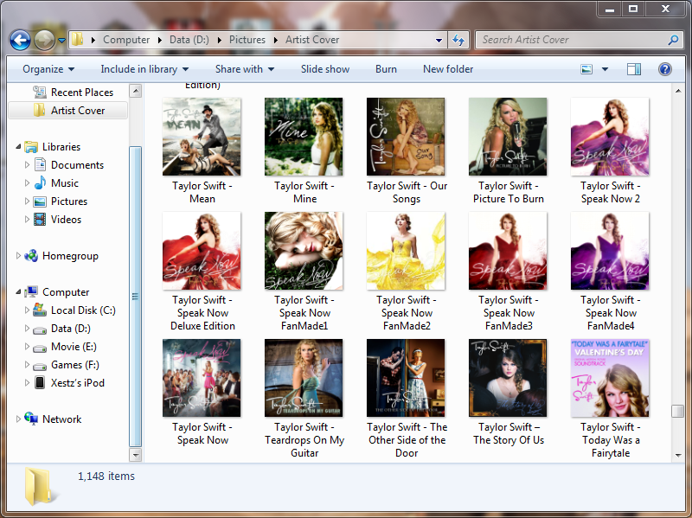Viewport: 692px width, 518px height.
Task: Select Teardrops On My Guitar cover
Action: point(304,378)
